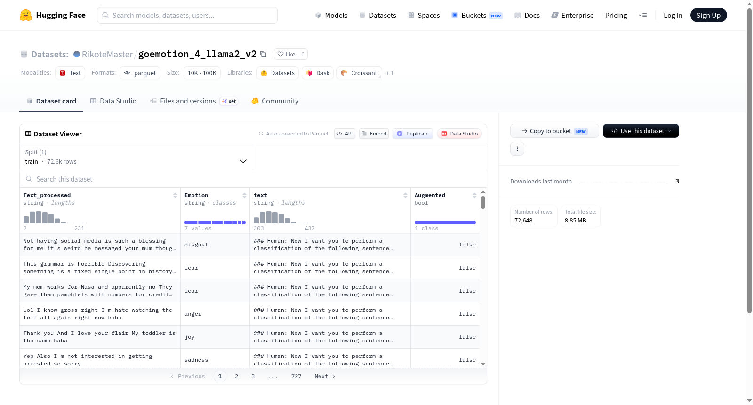Click the table's scroll-down arrow
The width and height of the screenshot is (753, 405).
point(483,364)
